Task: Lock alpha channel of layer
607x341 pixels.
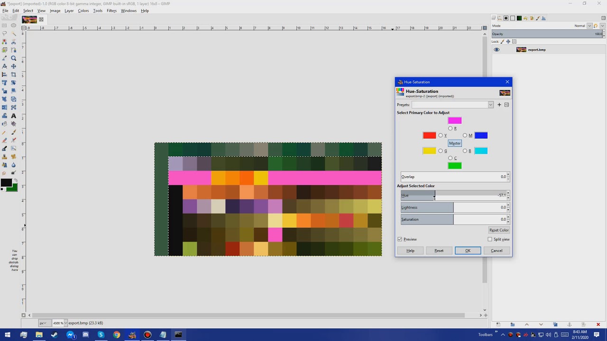Action: coord(514,42)
